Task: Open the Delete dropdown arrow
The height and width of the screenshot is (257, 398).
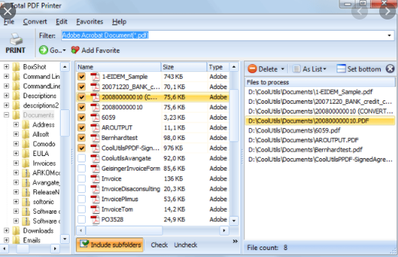Action: coord(282,69)
